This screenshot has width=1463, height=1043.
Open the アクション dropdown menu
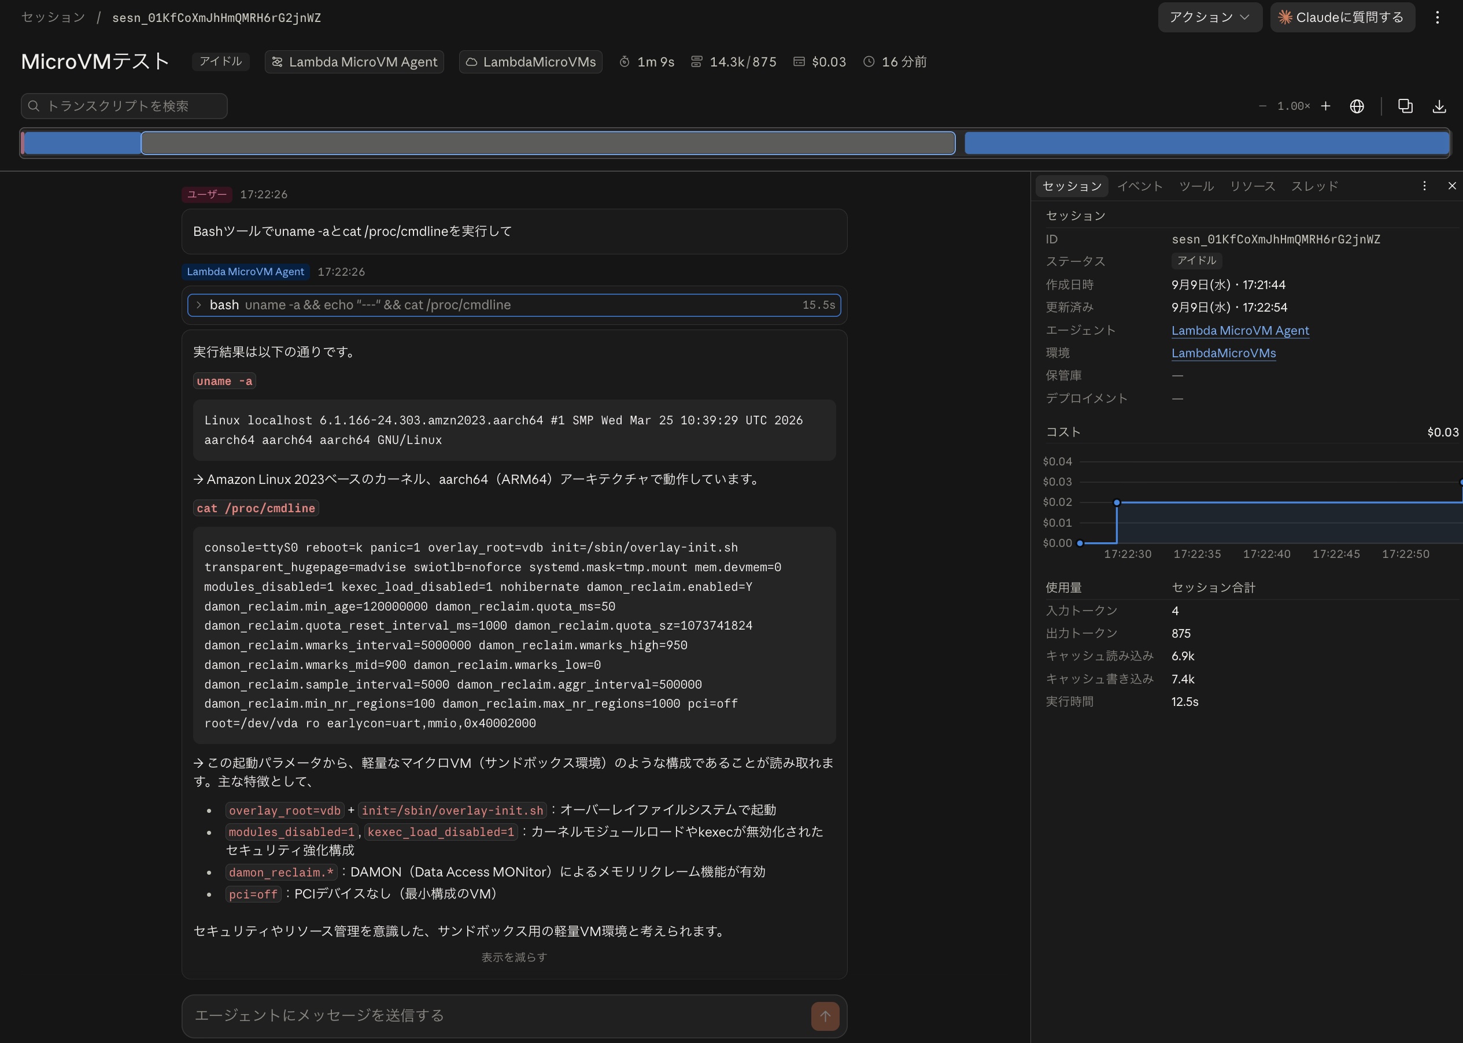click(x=1209, y=17)
